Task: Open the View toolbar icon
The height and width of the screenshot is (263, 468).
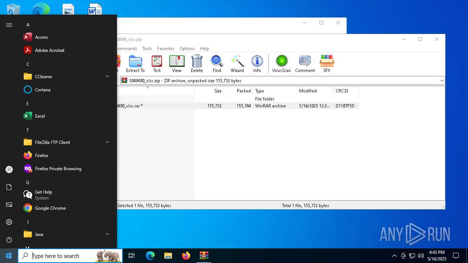Action: click(177, 64)
